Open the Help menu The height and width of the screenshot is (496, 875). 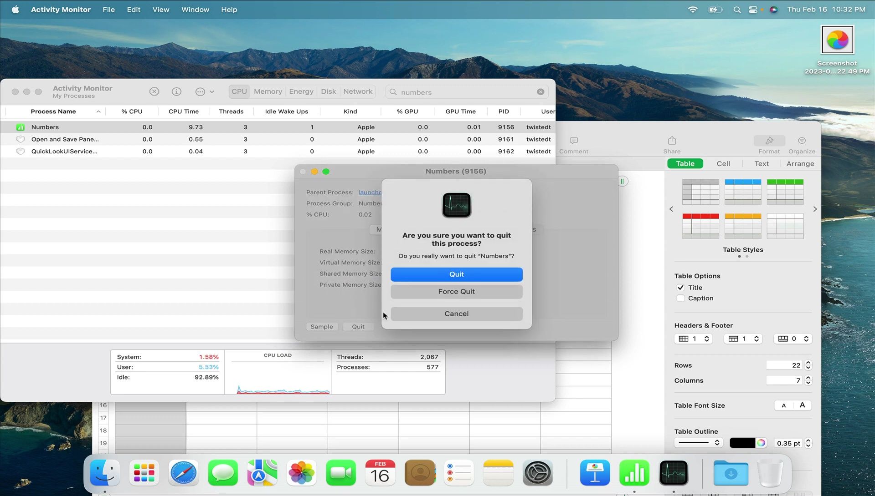pyautogui.click(x=229, y=9)
